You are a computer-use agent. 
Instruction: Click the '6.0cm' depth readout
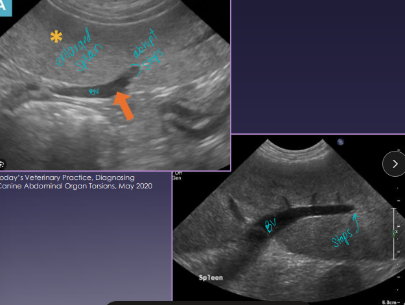point(391,301)
